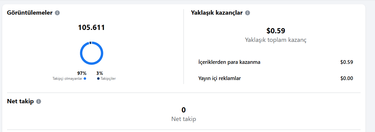
Task: Click the info icon beside Görüntülemeler
Action: (57, 13)
